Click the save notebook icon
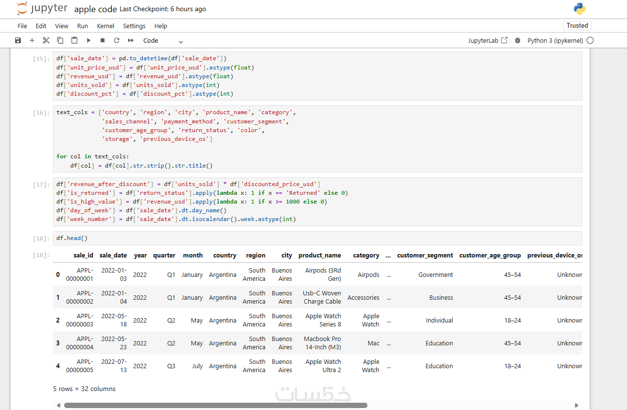 (x=18, y=41)
